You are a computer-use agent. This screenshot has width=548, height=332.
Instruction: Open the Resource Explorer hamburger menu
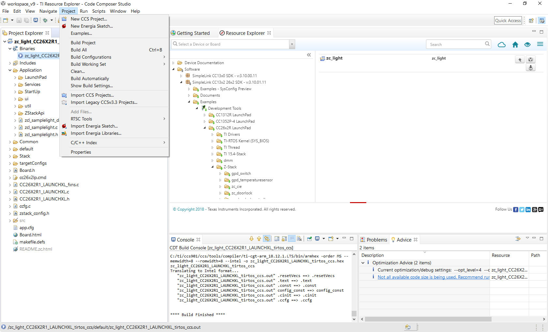pyautogui.click(x=540, y=44)
